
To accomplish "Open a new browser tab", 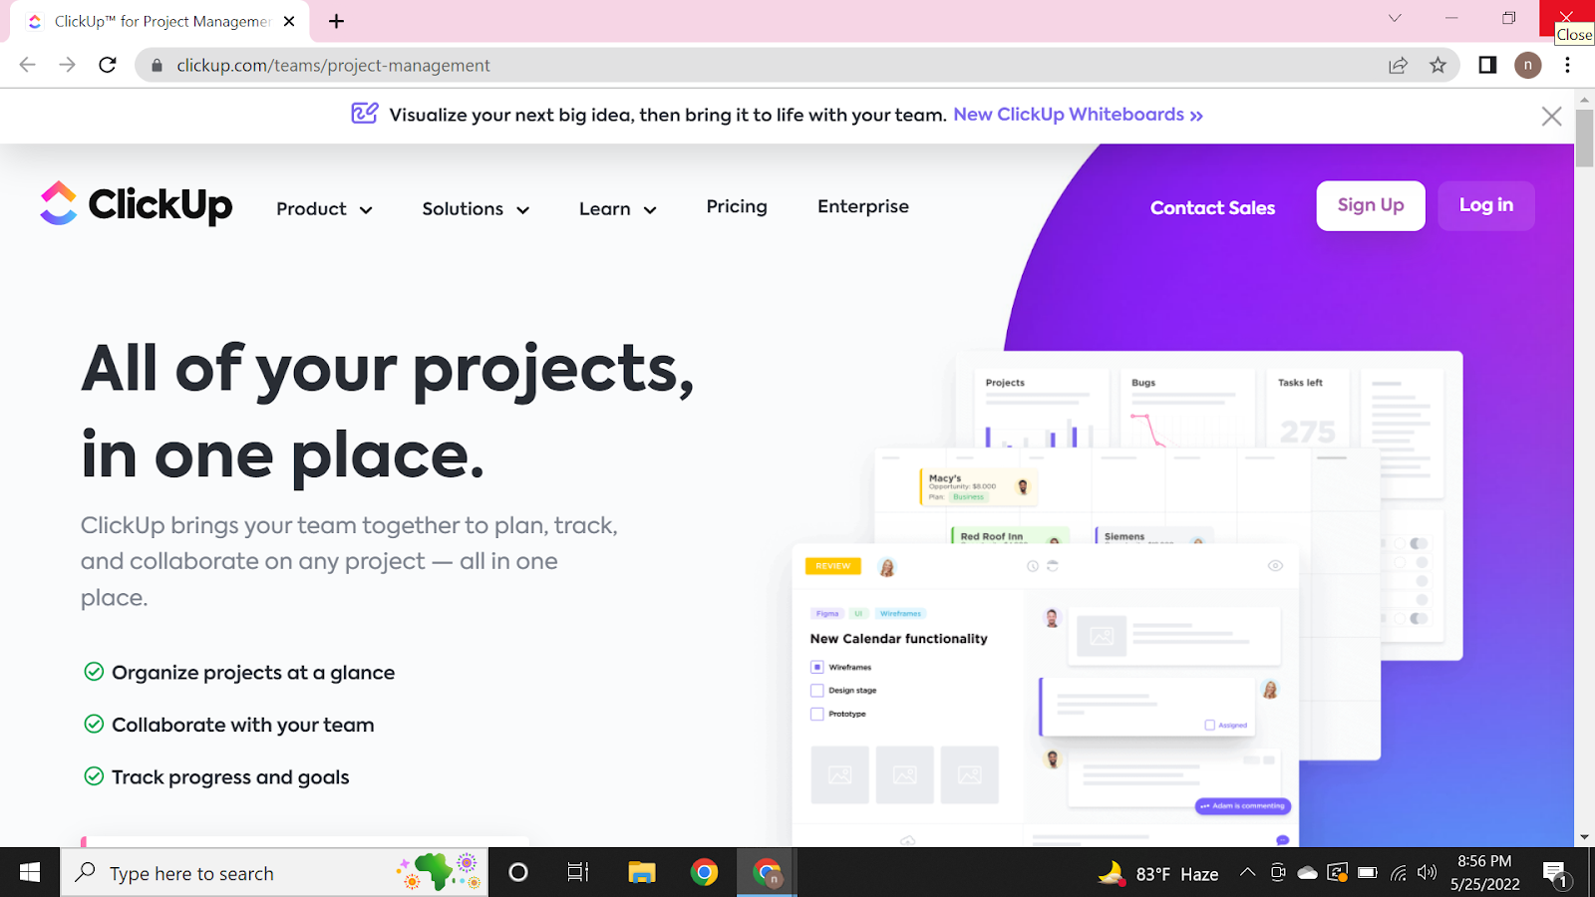I will click(337, 21).
